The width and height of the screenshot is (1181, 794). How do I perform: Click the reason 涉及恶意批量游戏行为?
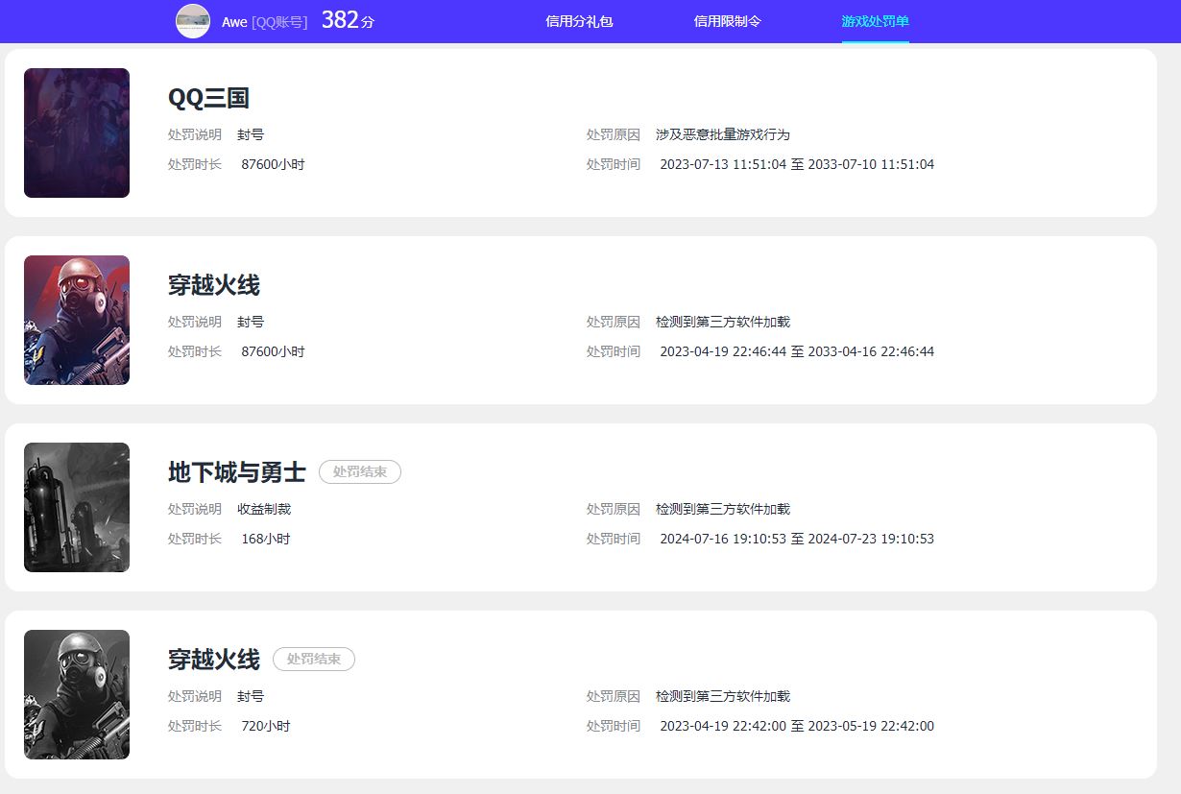coord(723,134)
